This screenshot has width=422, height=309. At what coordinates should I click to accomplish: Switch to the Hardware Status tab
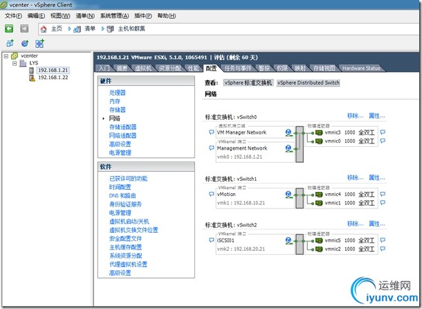(361, 68)
